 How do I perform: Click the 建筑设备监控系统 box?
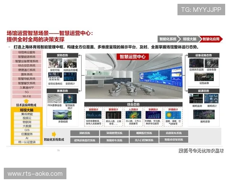coord(85,140)
